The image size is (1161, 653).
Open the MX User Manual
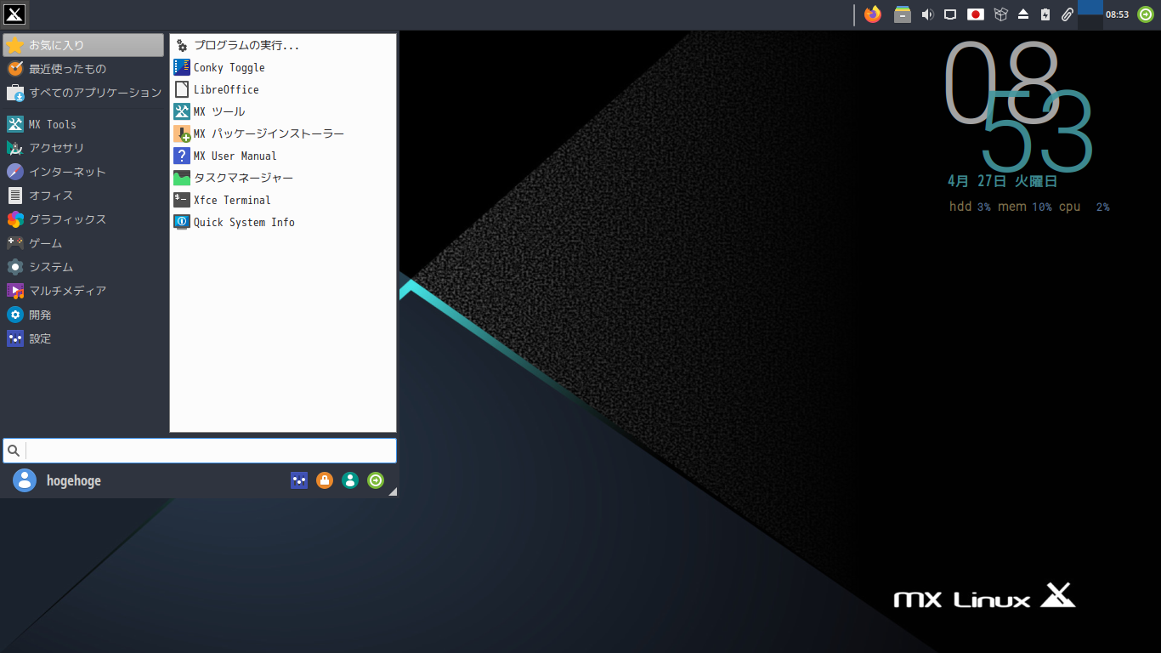(x=283, y=156)
